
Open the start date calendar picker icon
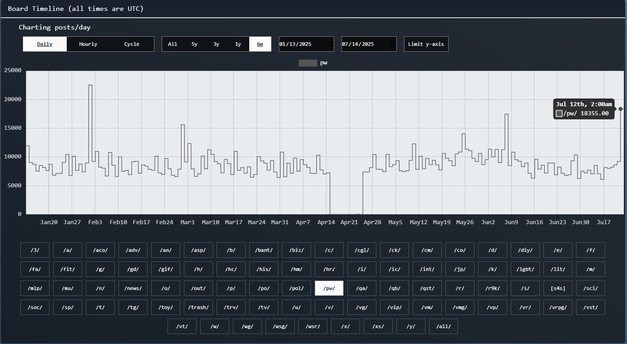point(330,44)
